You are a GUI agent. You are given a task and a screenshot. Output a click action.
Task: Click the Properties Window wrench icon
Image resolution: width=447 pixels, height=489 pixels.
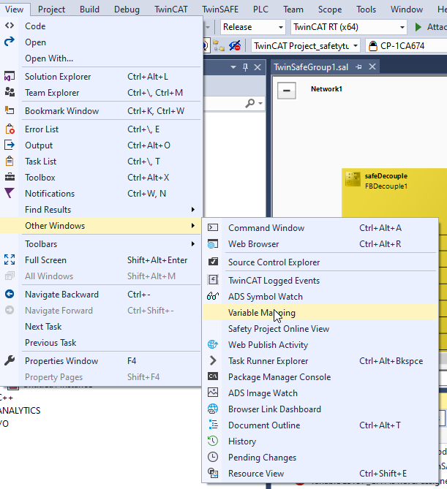pos(10,360)
